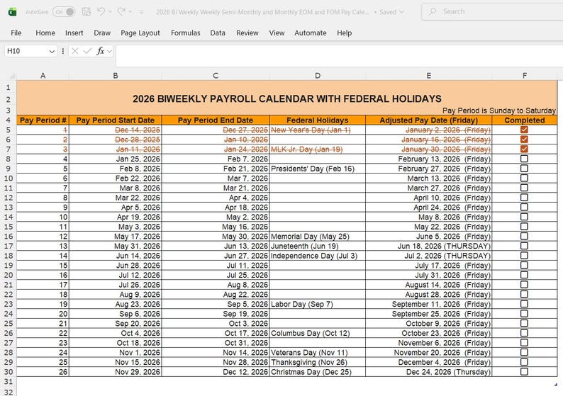Click the Name Box showing H10
The height and width of the screenshot is (396, 563).
(x=26, y=51)
